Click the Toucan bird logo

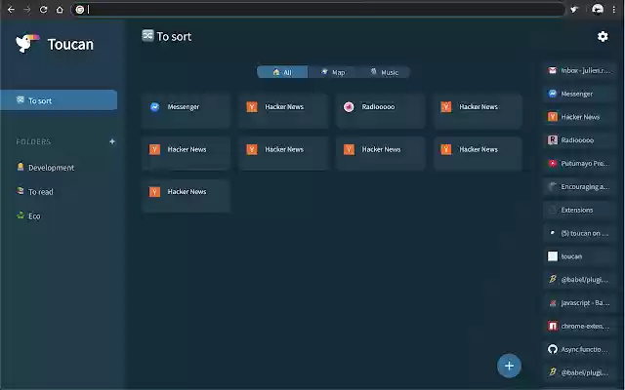click(x=27, y=43)
